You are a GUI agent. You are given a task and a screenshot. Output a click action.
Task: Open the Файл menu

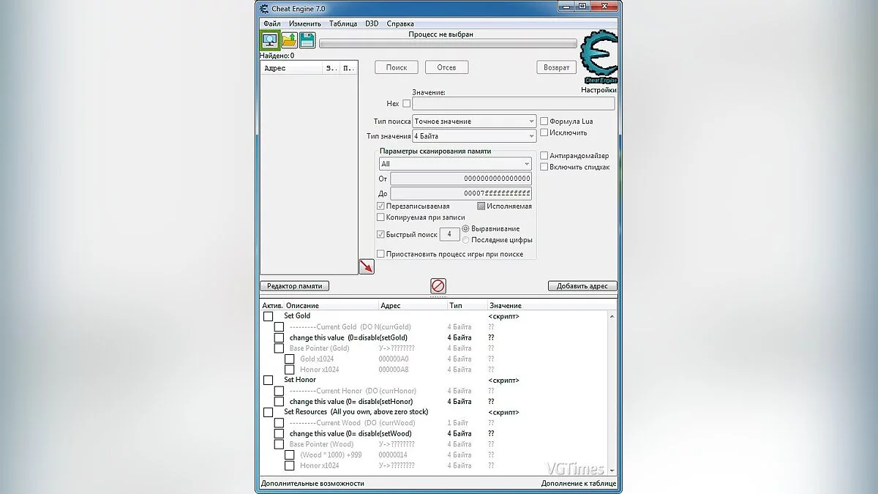271,23
